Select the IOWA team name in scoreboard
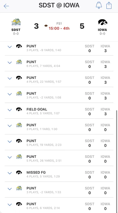The image size is (118, 213). click(x=102, y=30)
